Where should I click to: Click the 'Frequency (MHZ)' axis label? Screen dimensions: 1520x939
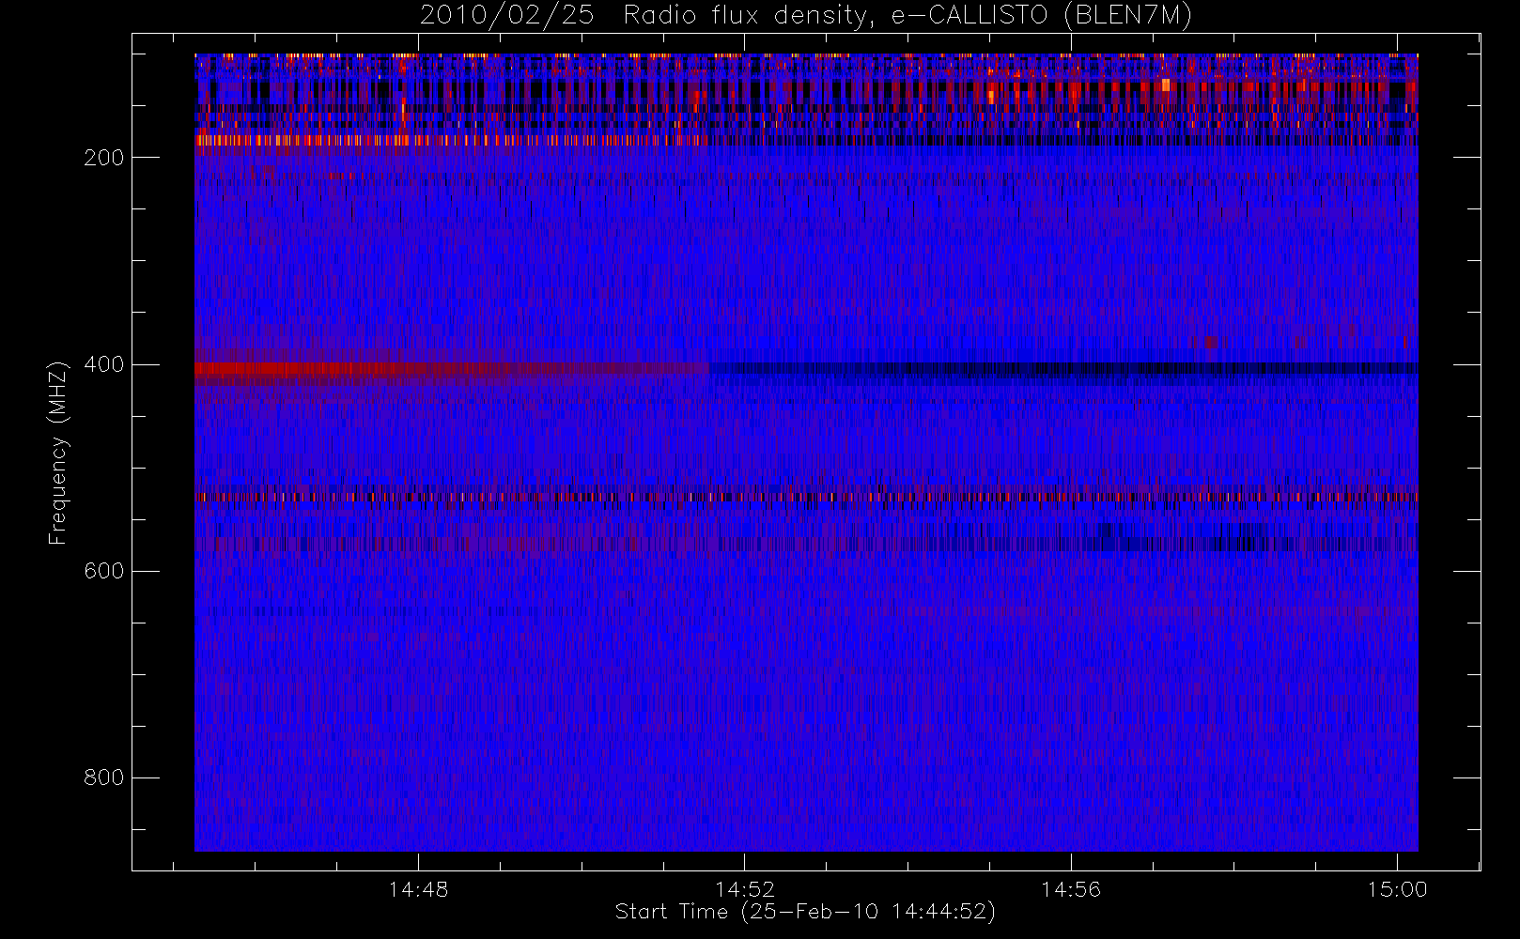pyautogui.click(x=58, y=453)
